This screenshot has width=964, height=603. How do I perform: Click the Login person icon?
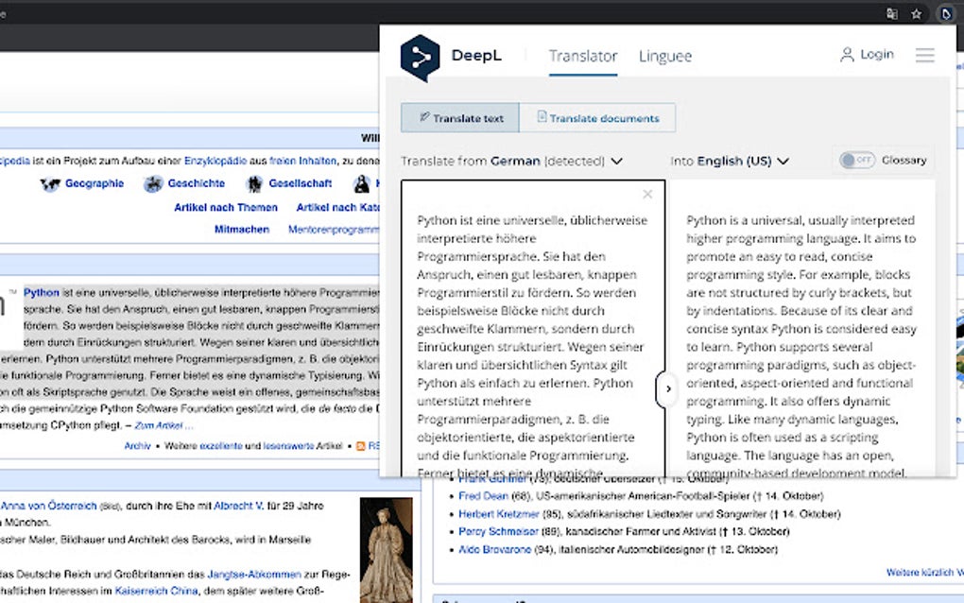(848, 54)
